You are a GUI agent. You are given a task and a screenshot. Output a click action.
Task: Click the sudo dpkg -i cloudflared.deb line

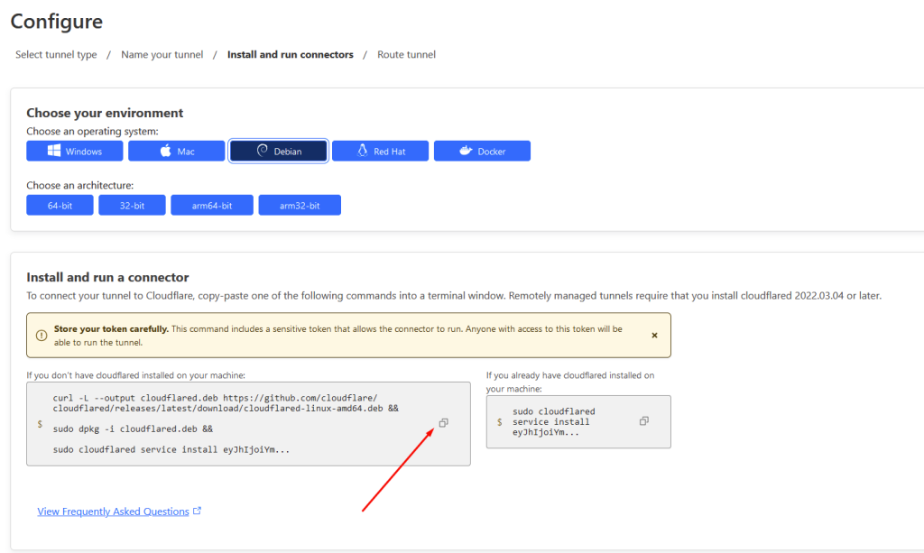(133, 429)
